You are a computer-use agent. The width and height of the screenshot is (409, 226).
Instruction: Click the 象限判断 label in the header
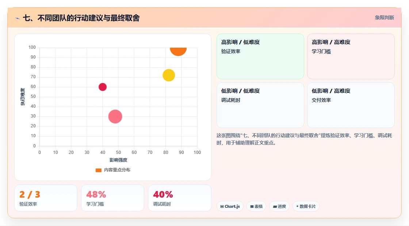tap(384, 18)
